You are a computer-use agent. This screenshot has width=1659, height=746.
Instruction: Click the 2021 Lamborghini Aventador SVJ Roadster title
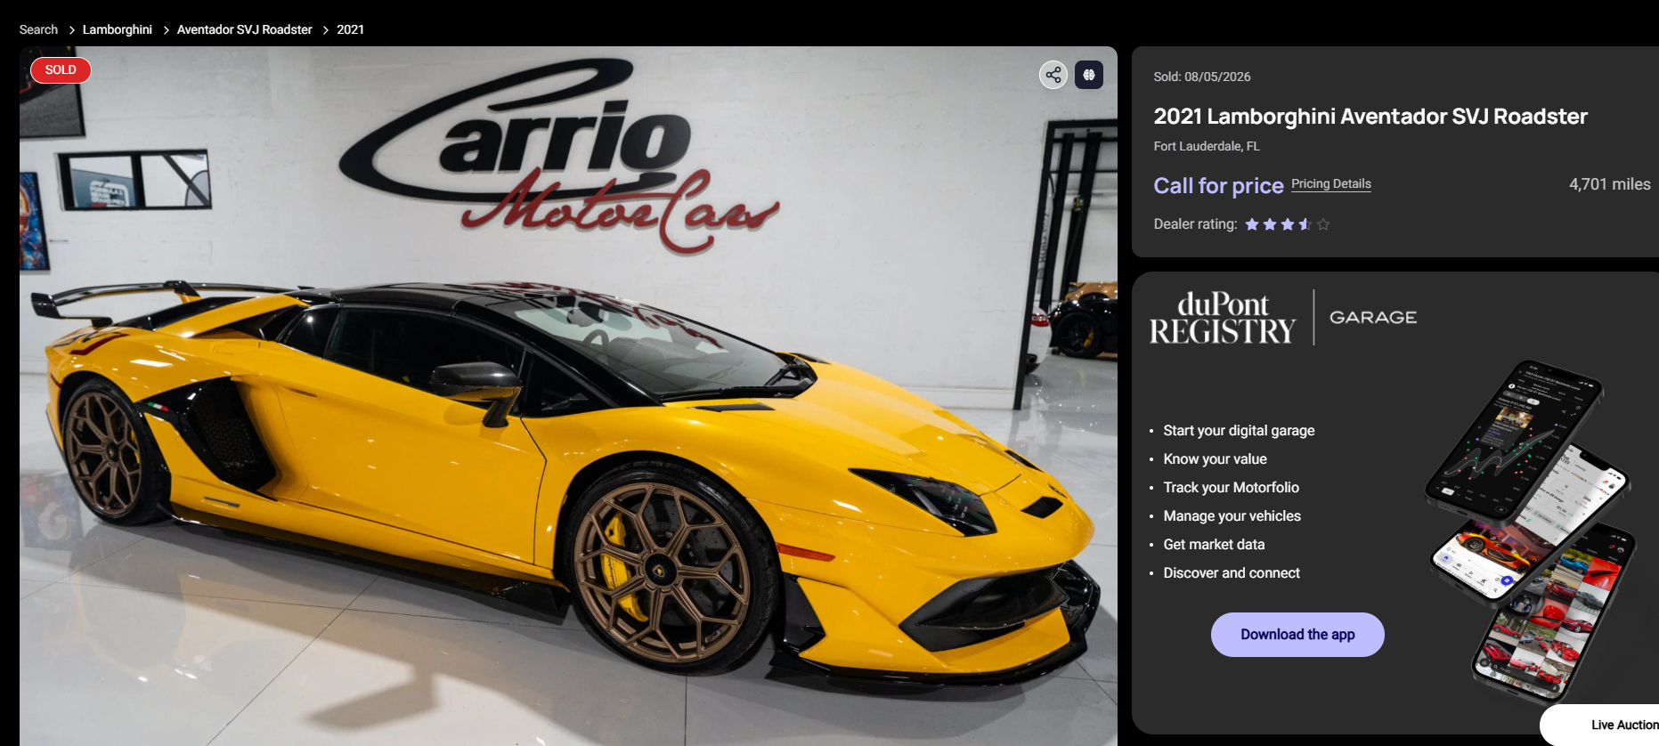(x=1370, y=117)
